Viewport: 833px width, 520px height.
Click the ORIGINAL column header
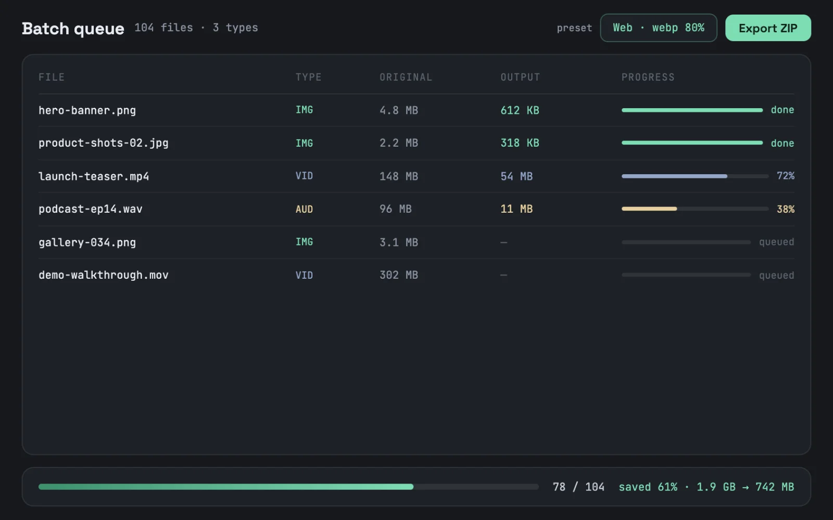click(406, 77)
